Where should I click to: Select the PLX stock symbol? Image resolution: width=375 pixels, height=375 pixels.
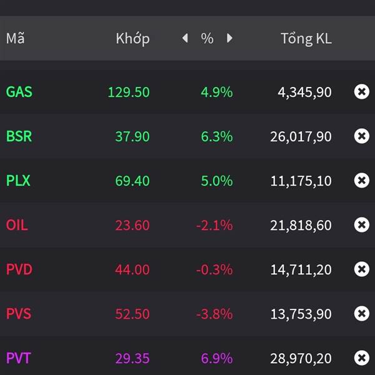tap(18, 181)
